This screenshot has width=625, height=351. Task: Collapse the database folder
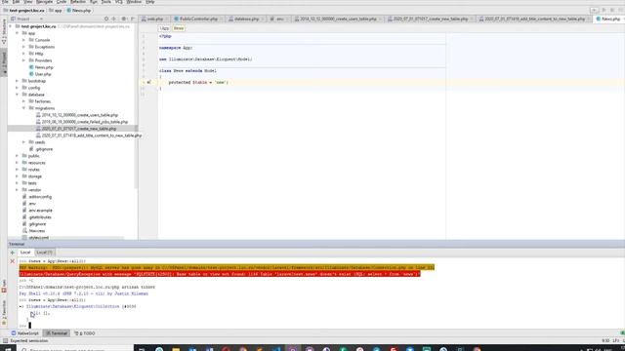[x=18, y=95]
